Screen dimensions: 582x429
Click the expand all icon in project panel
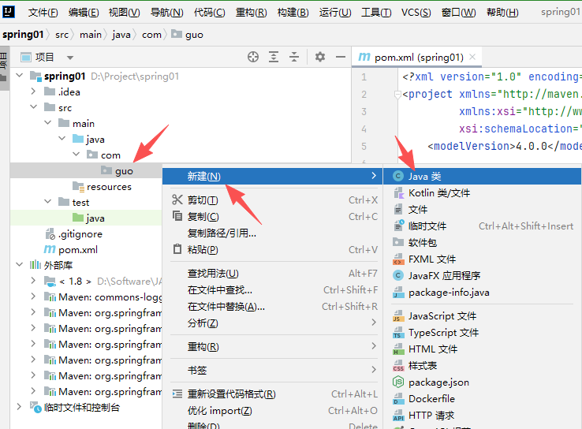pyautogui.click(x=274, y=57)
